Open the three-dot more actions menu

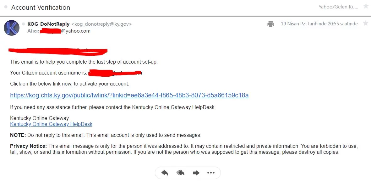click(211, 173)
